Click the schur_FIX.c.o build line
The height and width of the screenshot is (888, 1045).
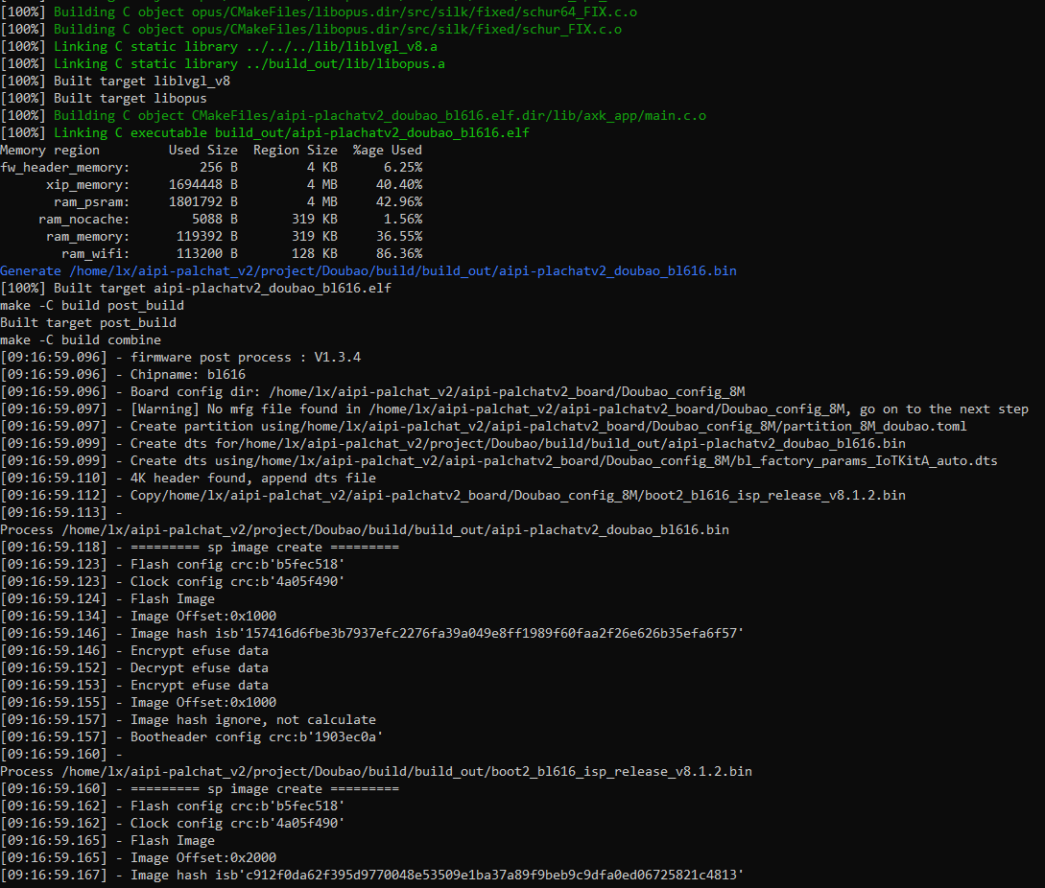click(x=311, y=30)
